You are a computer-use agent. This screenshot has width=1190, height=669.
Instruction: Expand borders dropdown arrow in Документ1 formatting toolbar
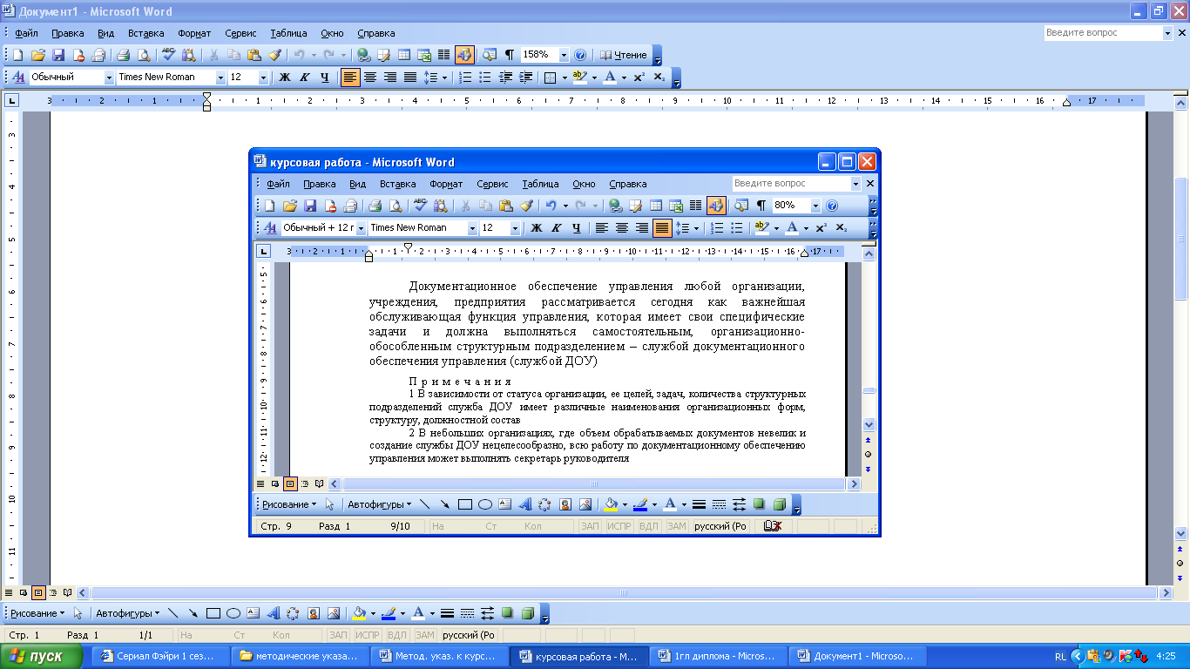(x=565, y=78)
